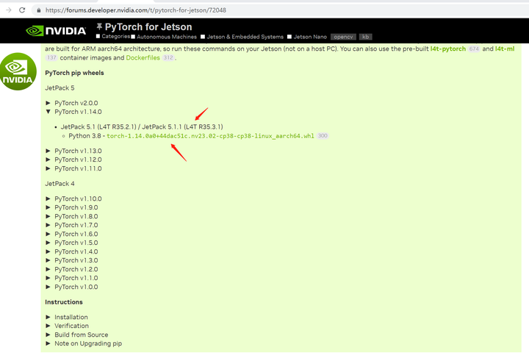Screen dimensions: 529x361
Task: Click the padlock icon in the address bar
Action: point(39,10)
